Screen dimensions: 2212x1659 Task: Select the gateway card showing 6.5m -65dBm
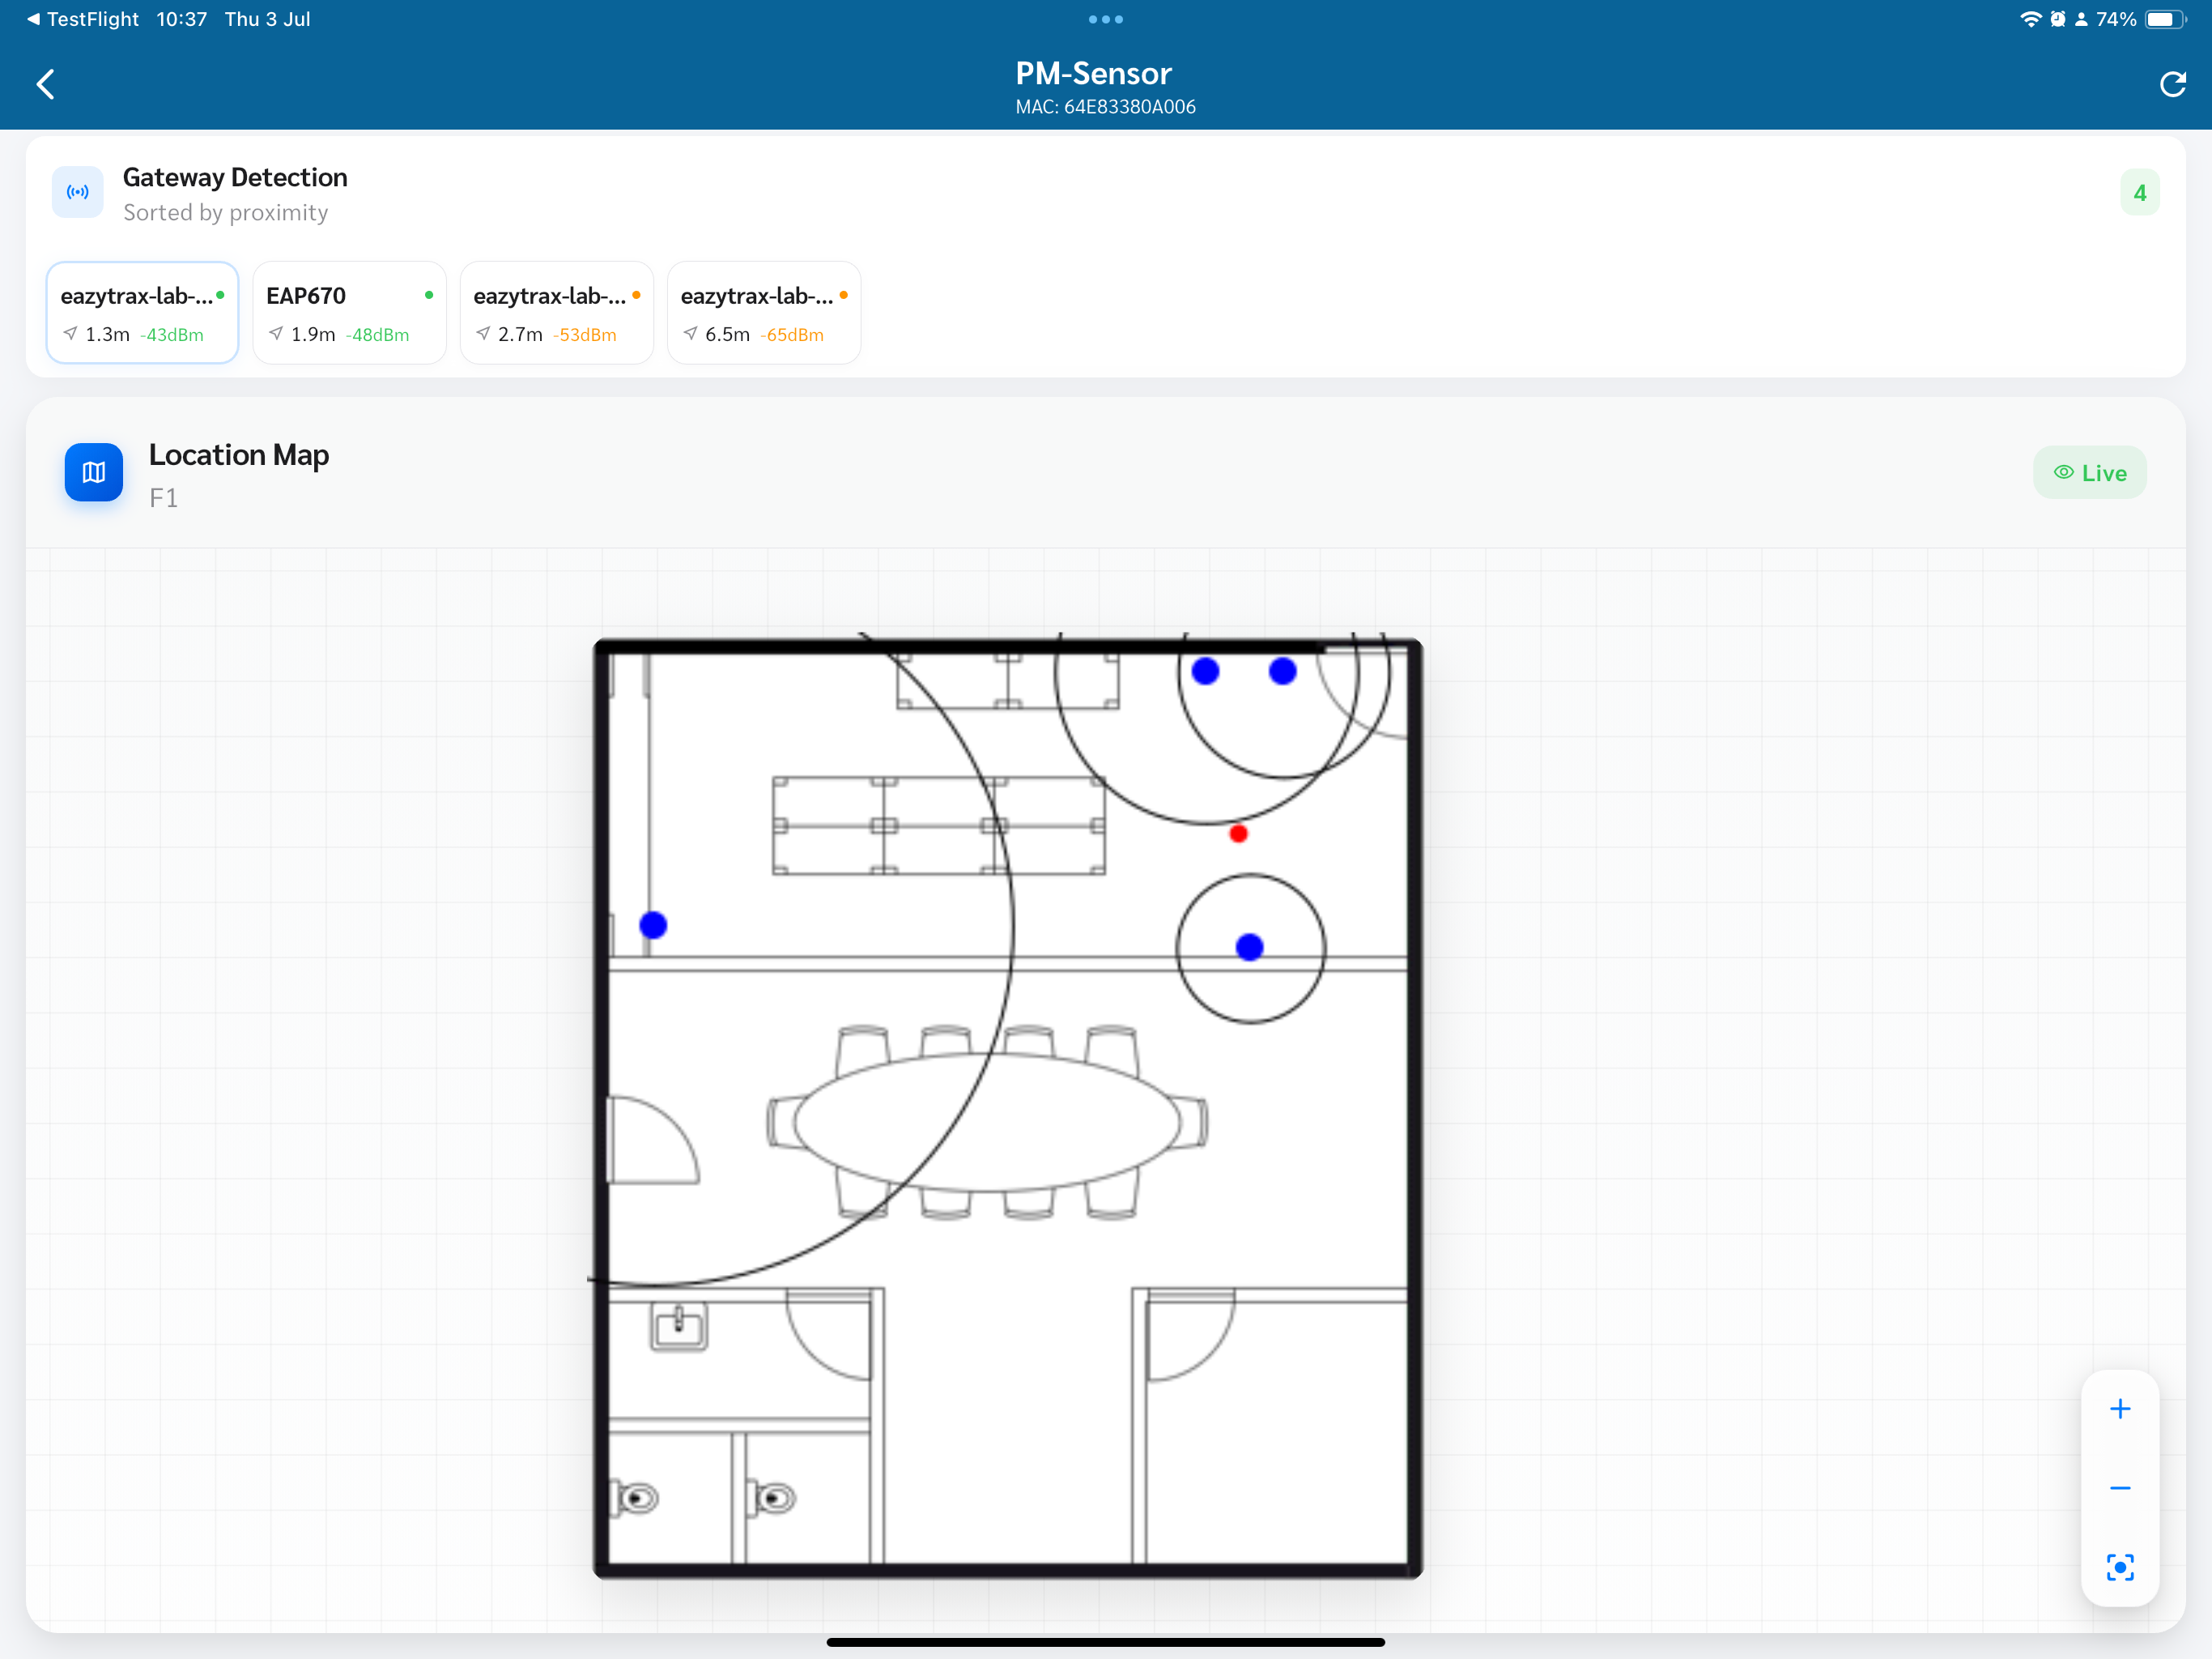[x=764, y=313]
